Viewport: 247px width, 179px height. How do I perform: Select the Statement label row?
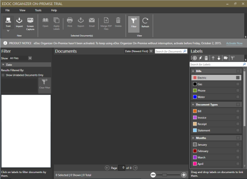click(216, 131)
